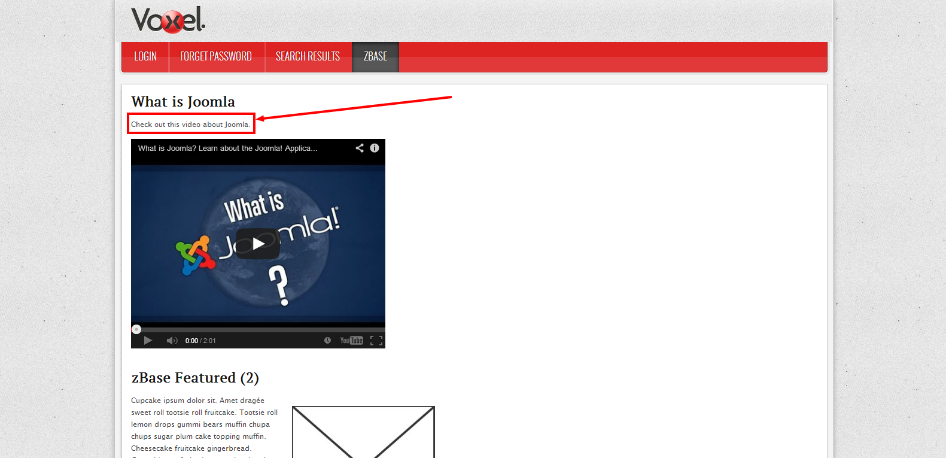Enter fullscreen for the video
Screen dimensions: 946x458
tap(376, 341)
